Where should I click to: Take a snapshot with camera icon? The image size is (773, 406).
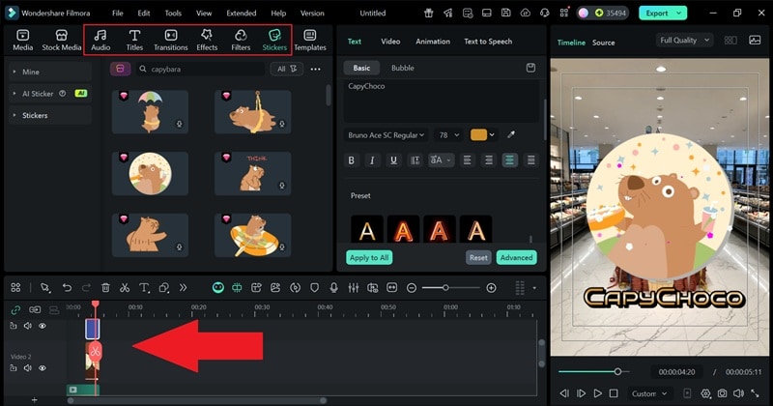pyautogui.click(x=722, y=393)
